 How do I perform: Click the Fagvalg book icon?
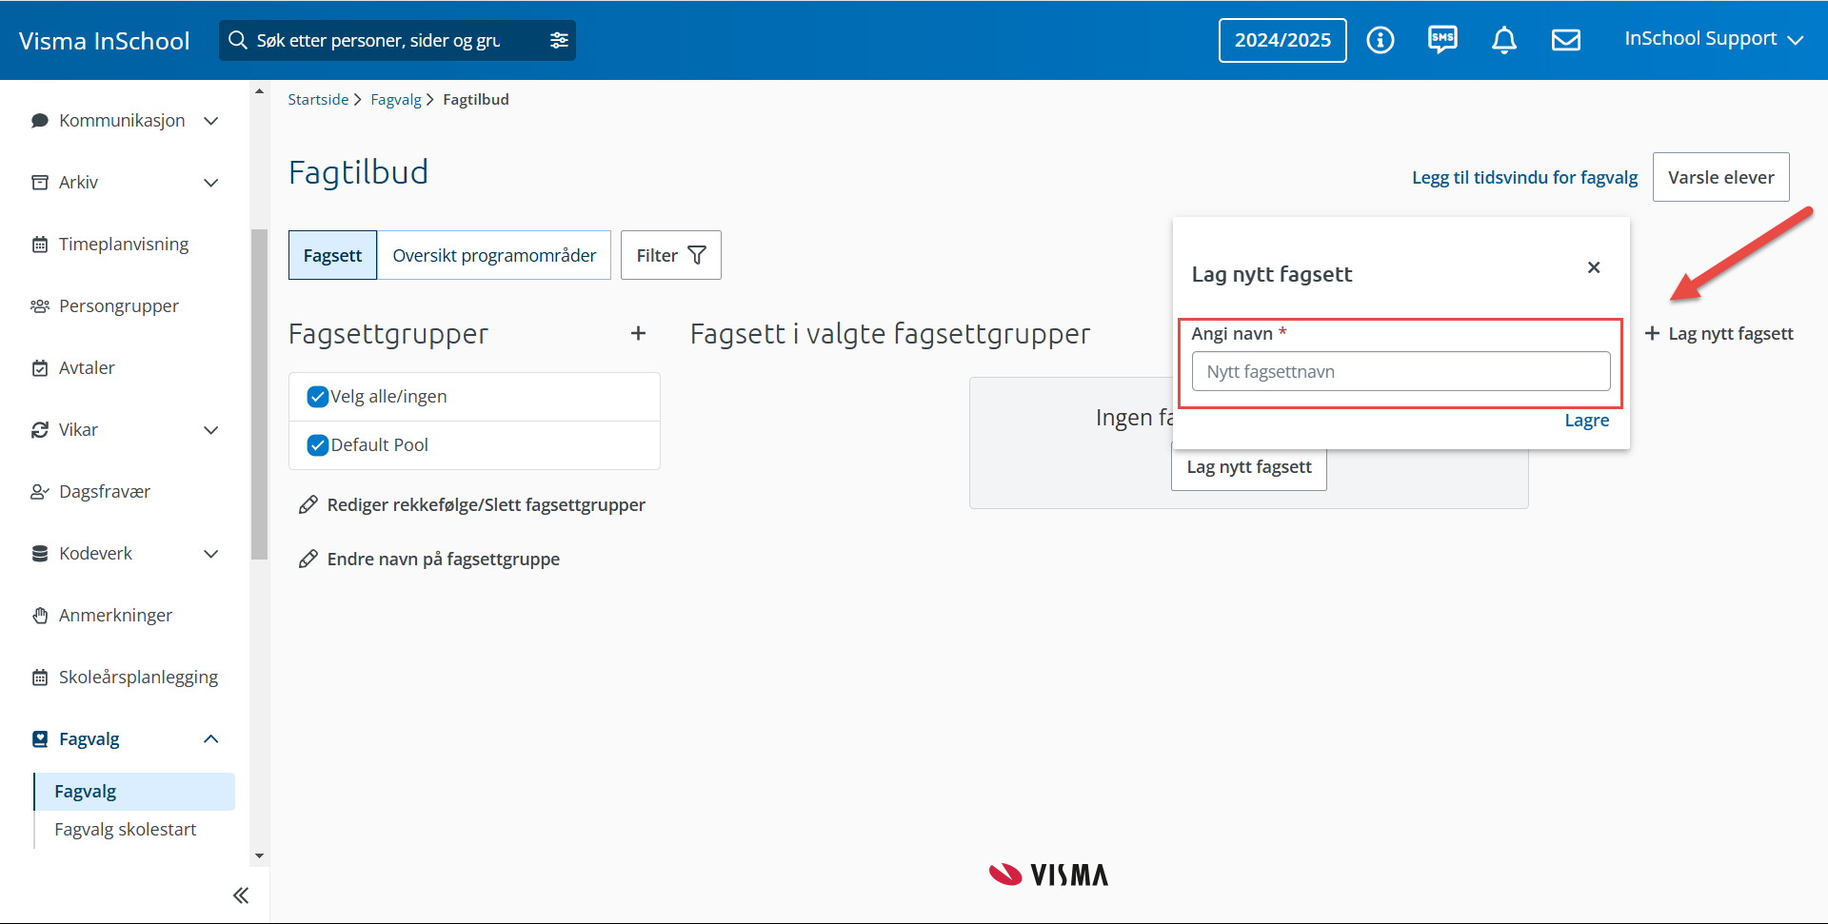click(x=40, y=739)
